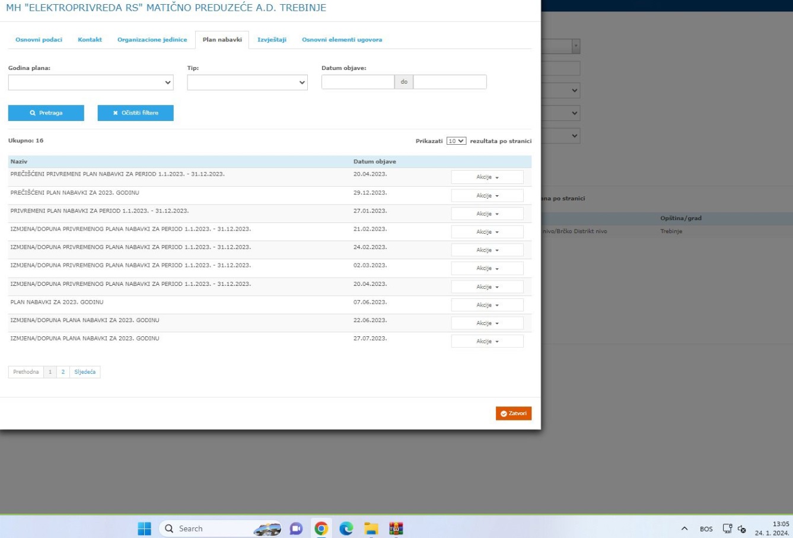Open volume tray icon
The image size is (793, 538).
pyautogui.click(x=741, y=529)
